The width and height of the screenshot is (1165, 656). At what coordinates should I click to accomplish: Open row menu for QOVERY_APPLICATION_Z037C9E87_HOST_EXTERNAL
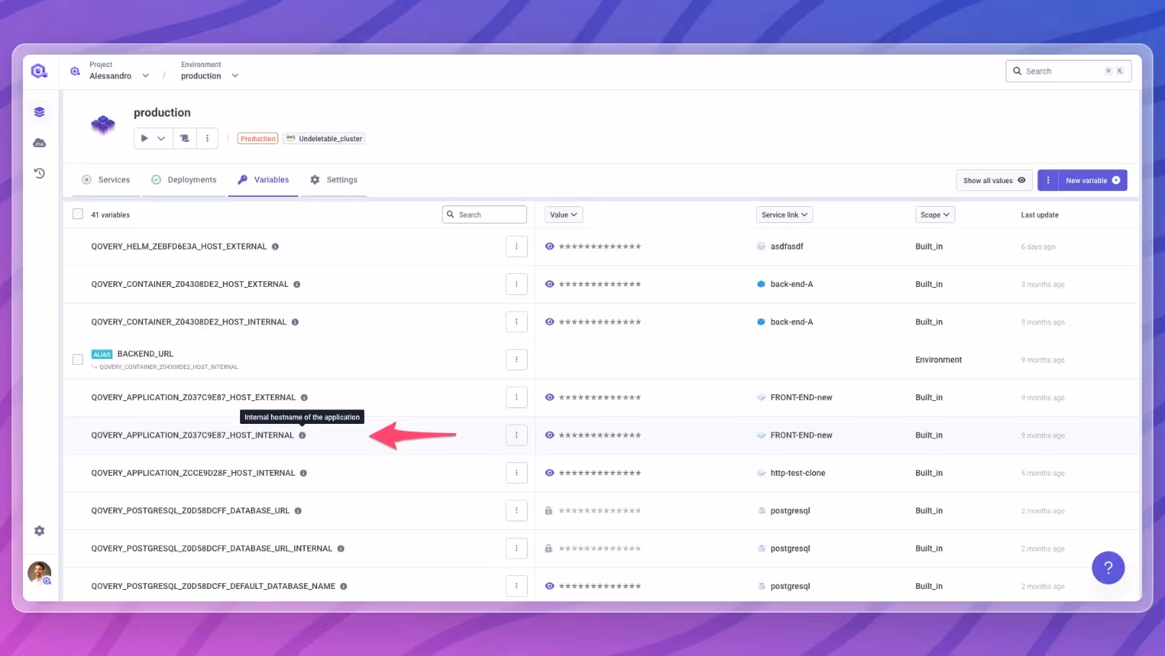coord(516,397)
